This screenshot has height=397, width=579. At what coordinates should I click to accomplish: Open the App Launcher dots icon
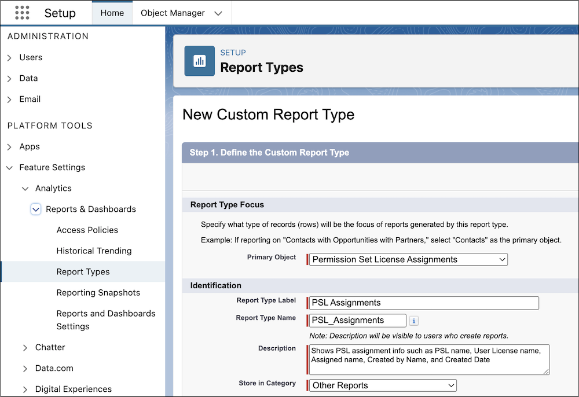[22, 13]
